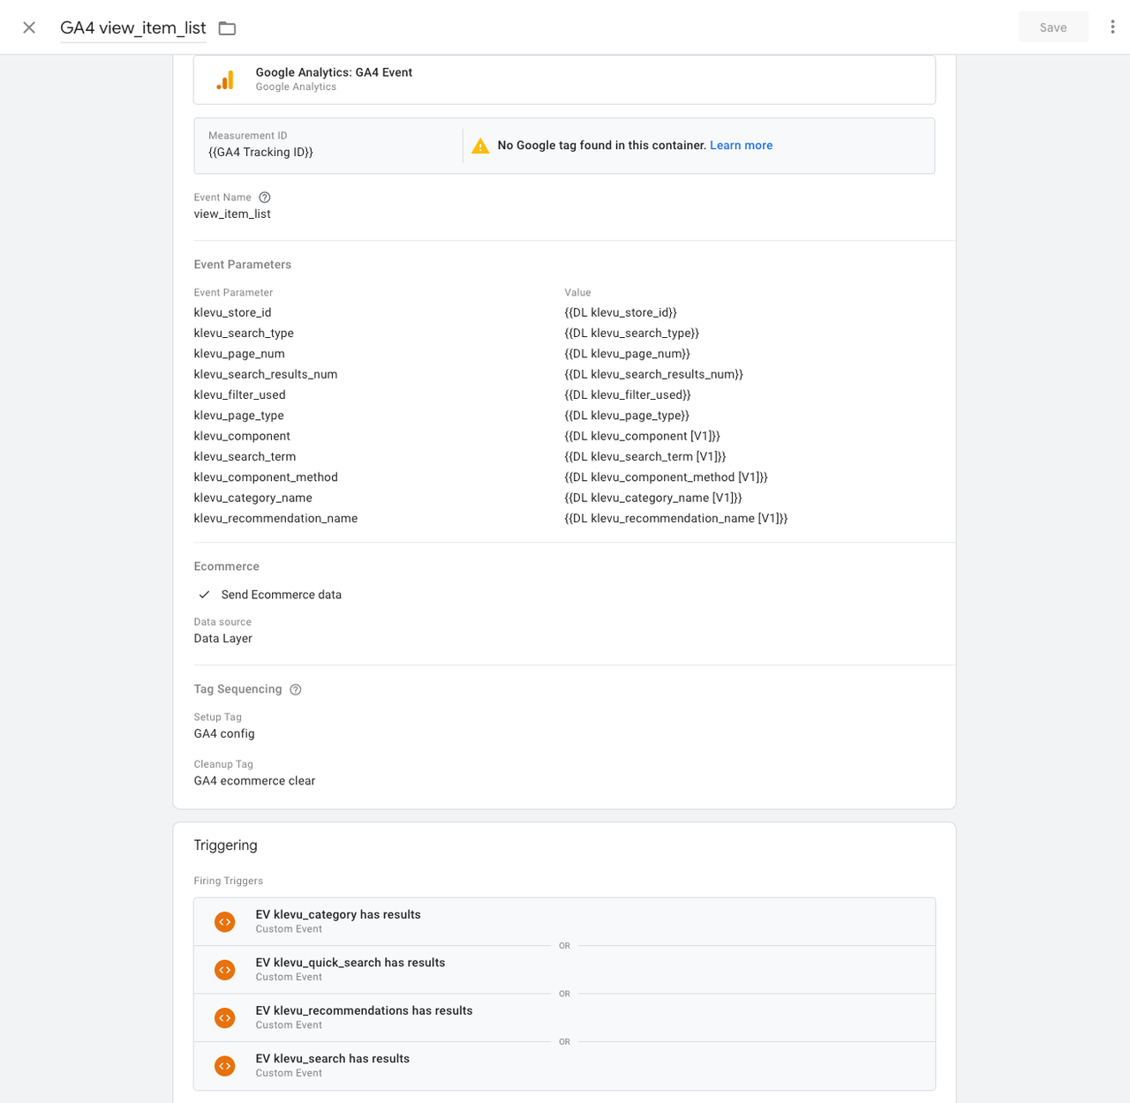Click the yellow warning triangle icon
Viewport: 1130px width, 1103px height.
tap(480, 146)
